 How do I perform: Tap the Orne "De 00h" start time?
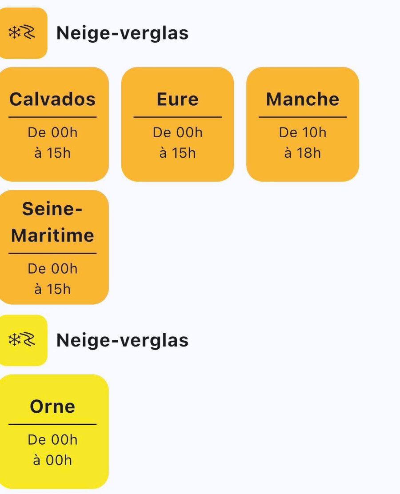point(52,440)
